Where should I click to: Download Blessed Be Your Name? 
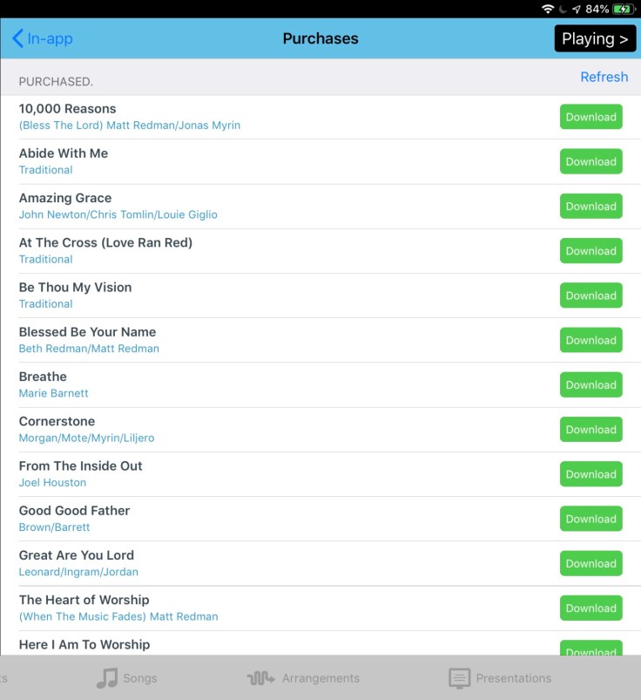click(x=590, y=340)
